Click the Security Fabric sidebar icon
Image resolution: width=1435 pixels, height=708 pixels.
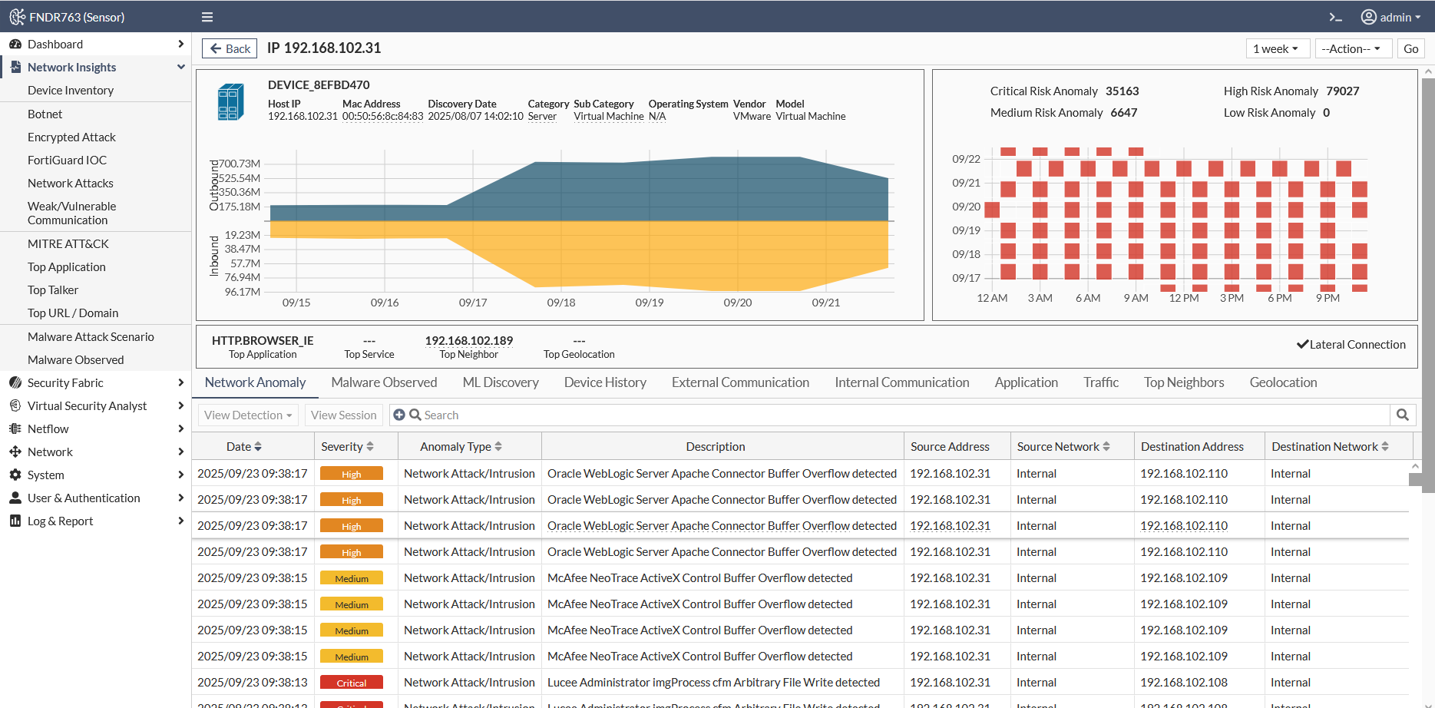point(15,382)
